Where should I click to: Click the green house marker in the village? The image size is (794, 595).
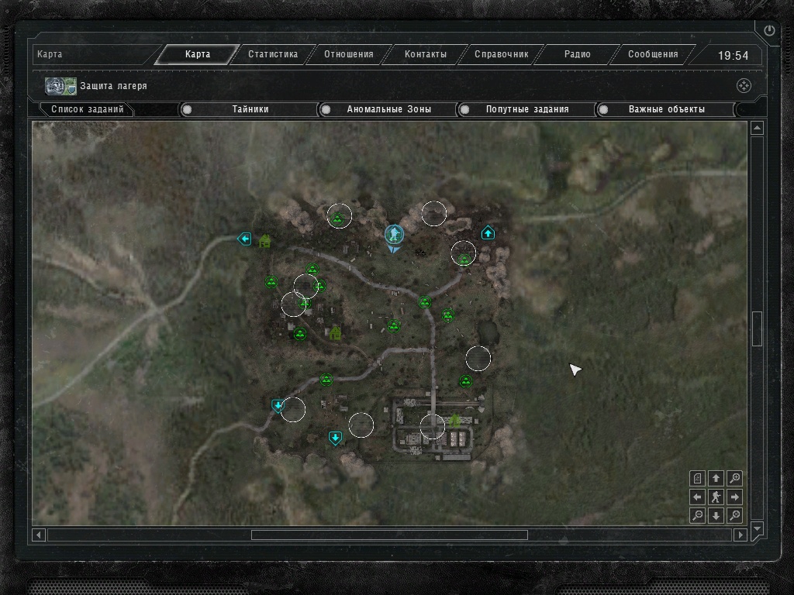point(335,333)
